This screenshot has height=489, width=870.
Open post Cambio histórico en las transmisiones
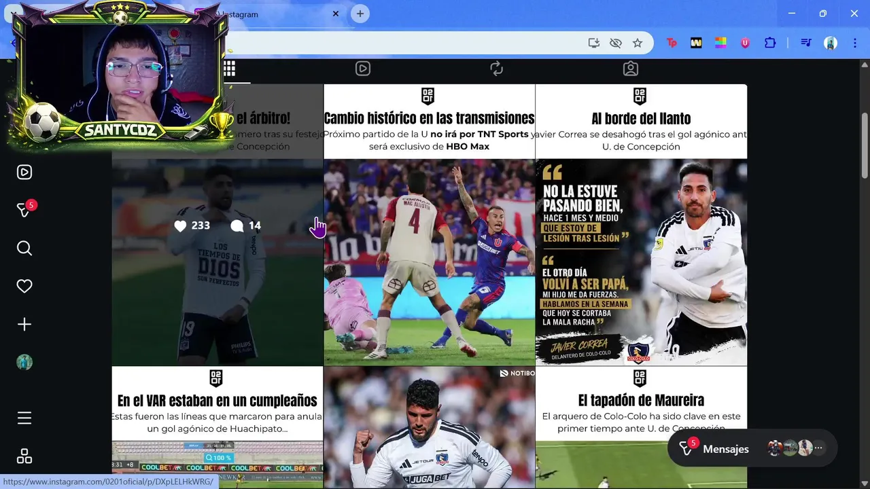click(x=430, y=225)
